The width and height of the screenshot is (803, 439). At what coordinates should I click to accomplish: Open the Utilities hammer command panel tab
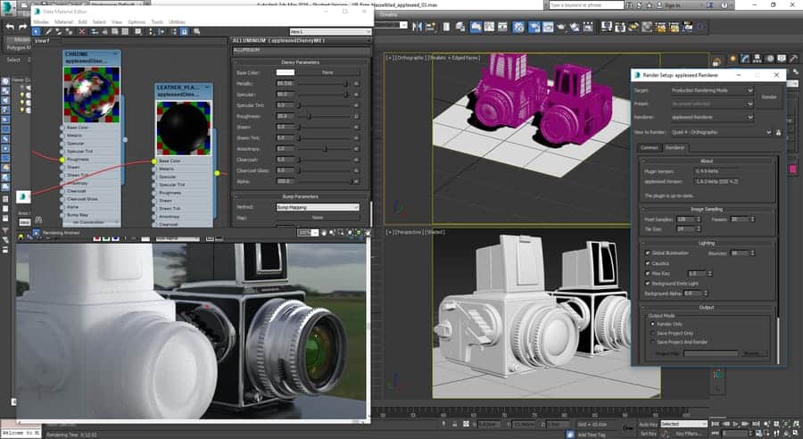click(x=794, y=60)
